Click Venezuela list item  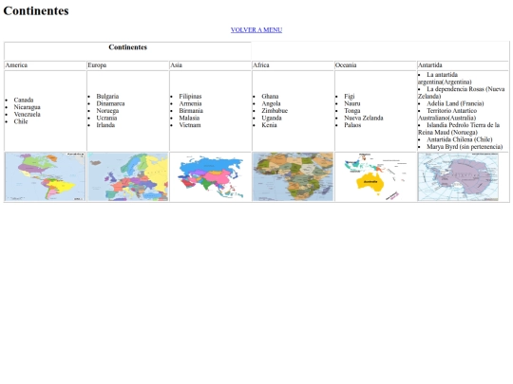click(x=28, y=115)
